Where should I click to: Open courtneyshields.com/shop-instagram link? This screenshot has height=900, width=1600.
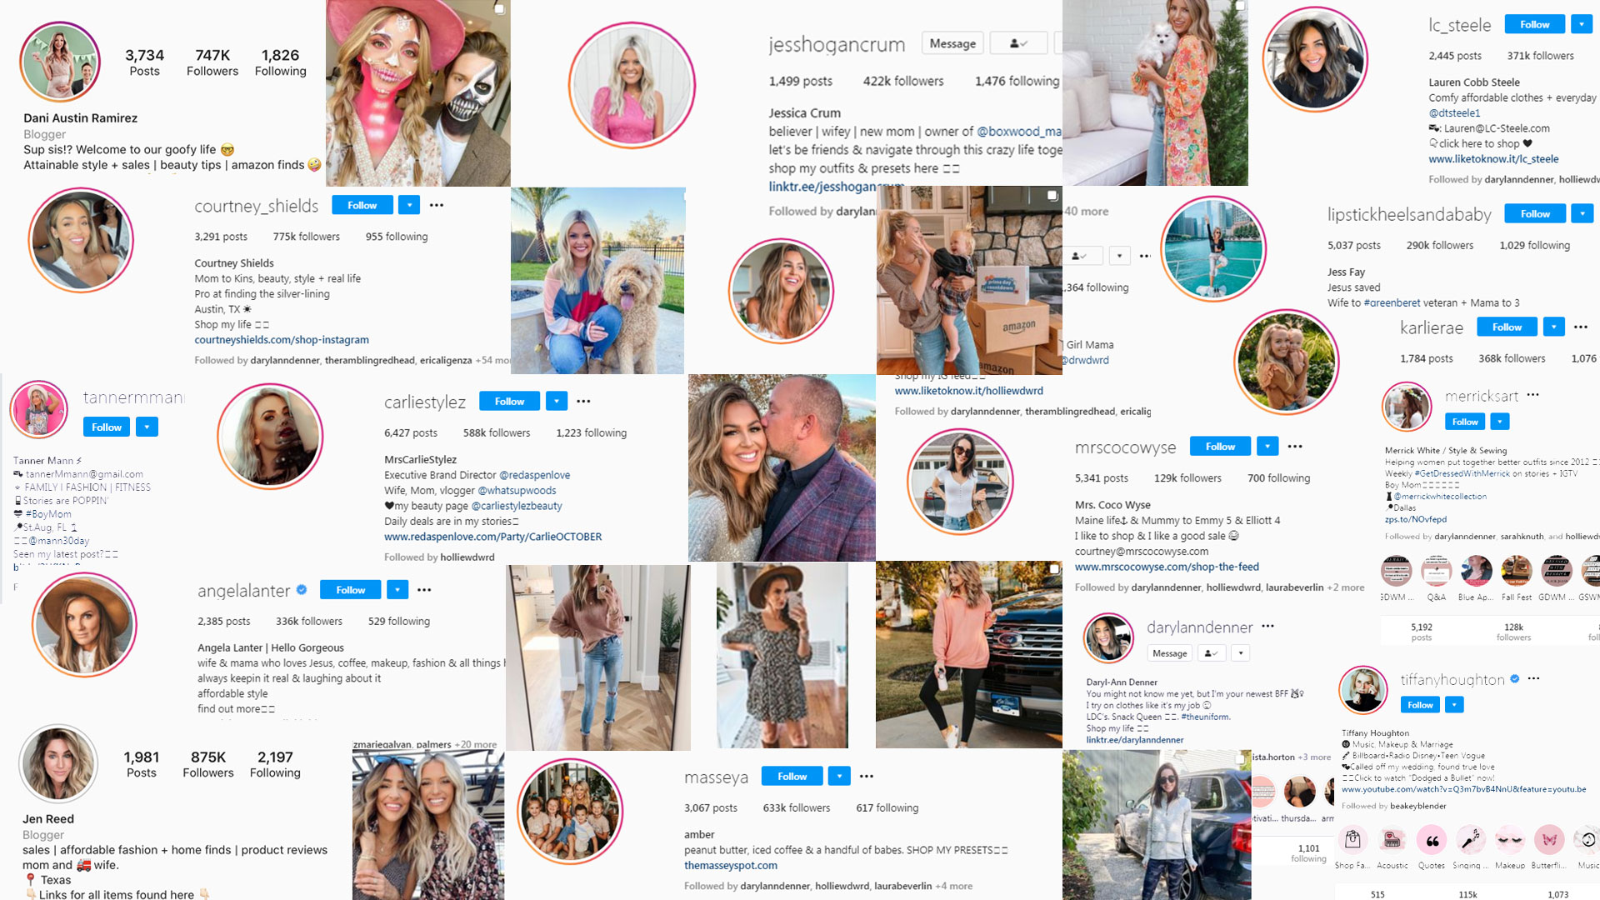282,340
